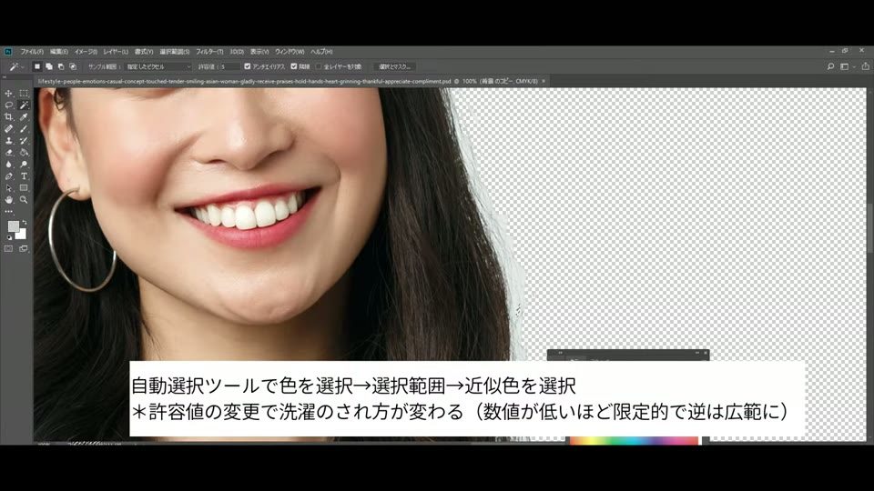Close the lifestyle-people-emotions document tab
The image size is (874, 491).
click(544, 81)
